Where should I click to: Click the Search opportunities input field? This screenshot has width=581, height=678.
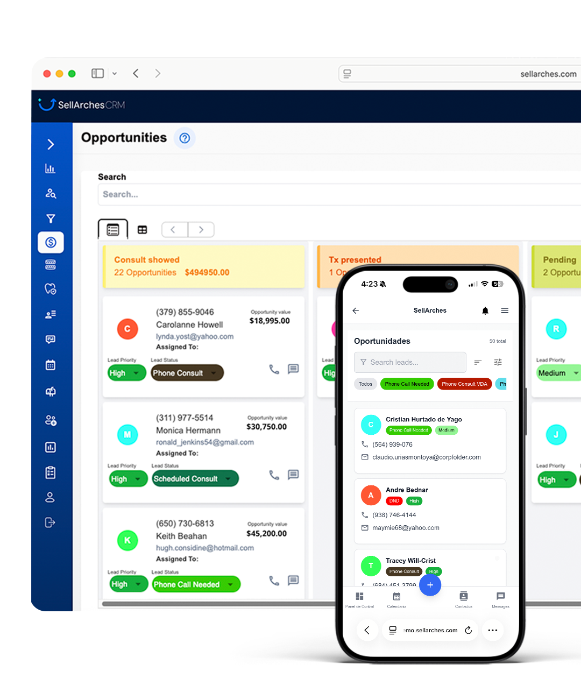pos(339,195)
